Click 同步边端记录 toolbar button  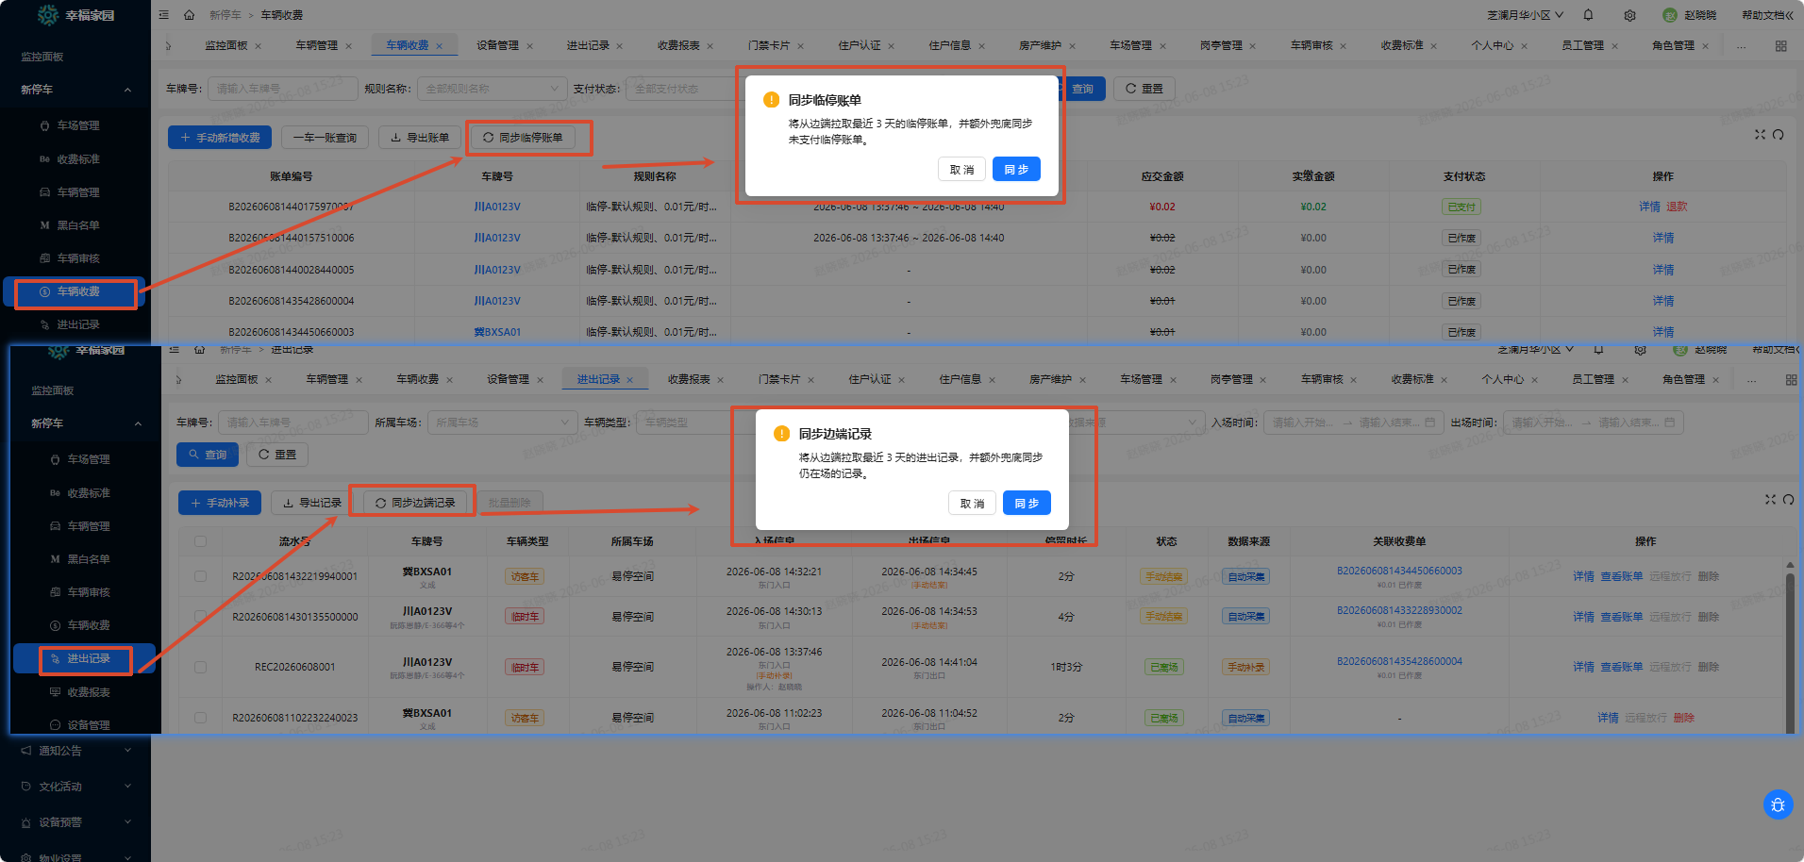click(x=415, y=503)
